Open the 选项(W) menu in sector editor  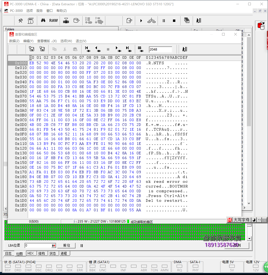point(66,41)
